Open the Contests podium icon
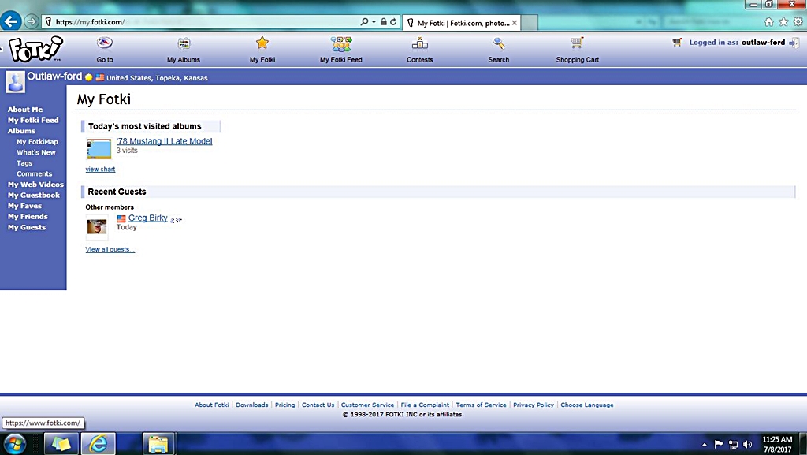The image size is (807, 455). point(420,43)
